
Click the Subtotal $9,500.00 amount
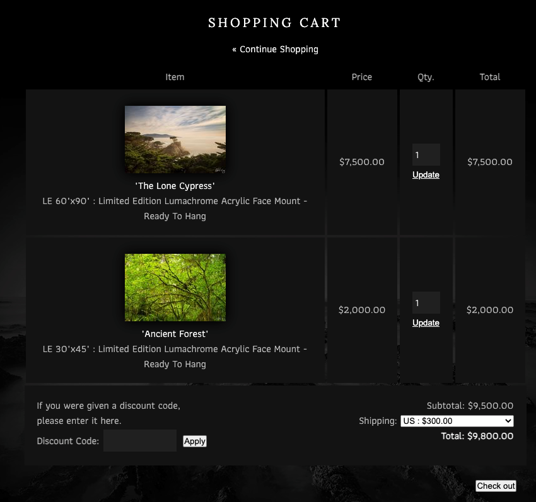[491, 406]
